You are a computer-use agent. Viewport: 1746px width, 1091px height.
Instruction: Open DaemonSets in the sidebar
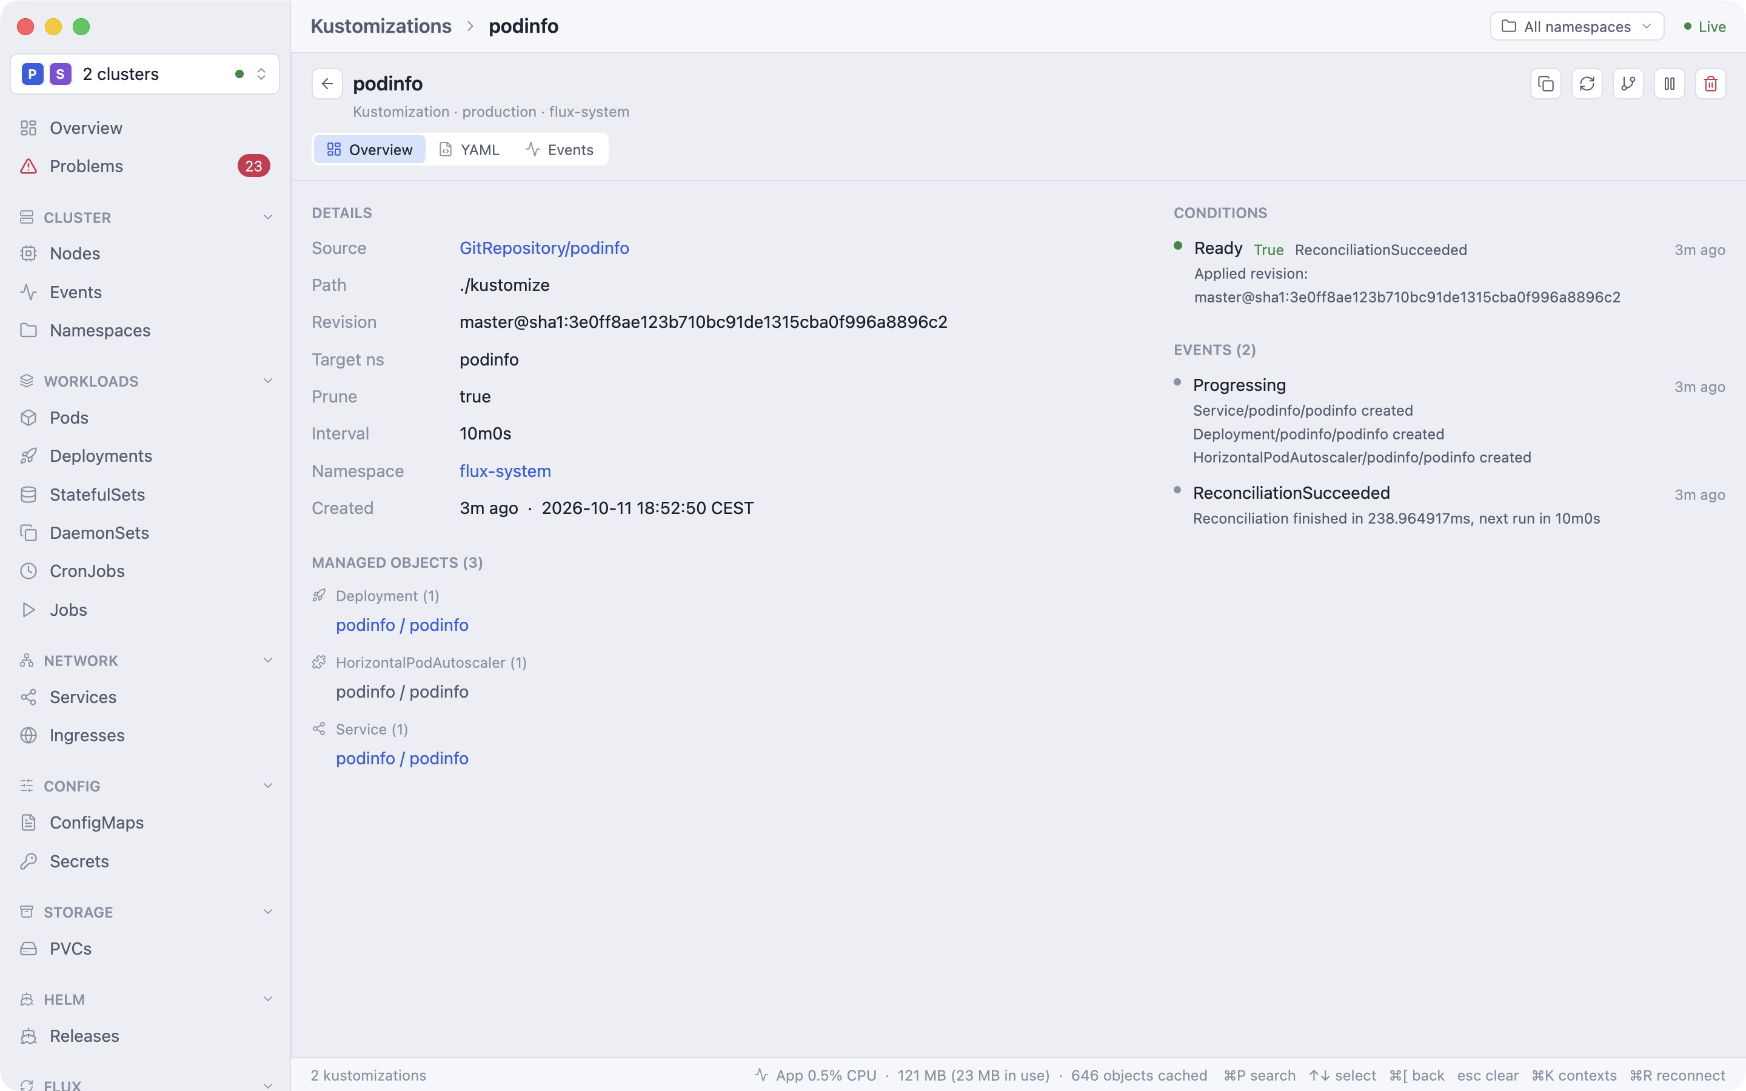click(x=144, y=533)
